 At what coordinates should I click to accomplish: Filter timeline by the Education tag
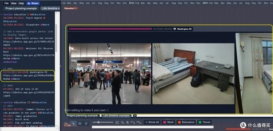186,122
